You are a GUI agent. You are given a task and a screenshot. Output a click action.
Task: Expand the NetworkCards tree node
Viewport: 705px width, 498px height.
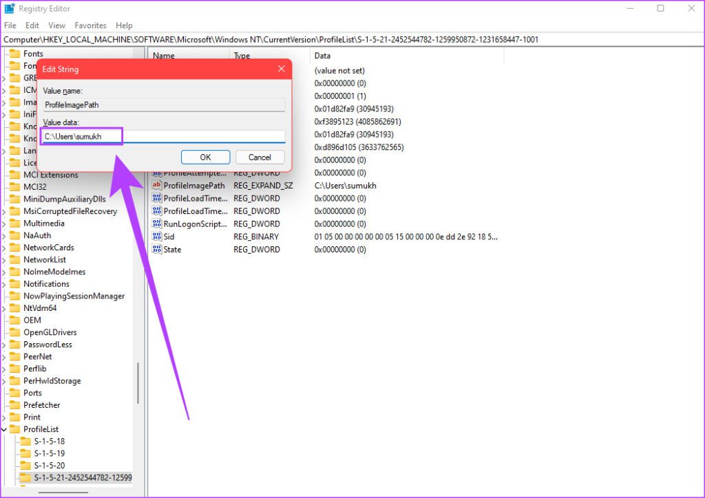(x=4, y=248)
